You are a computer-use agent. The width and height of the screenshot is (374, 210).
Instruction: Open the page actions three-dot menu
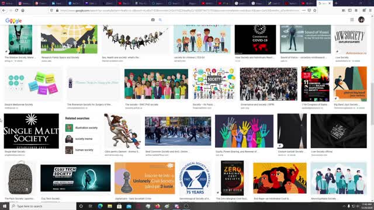pos(303,10)
